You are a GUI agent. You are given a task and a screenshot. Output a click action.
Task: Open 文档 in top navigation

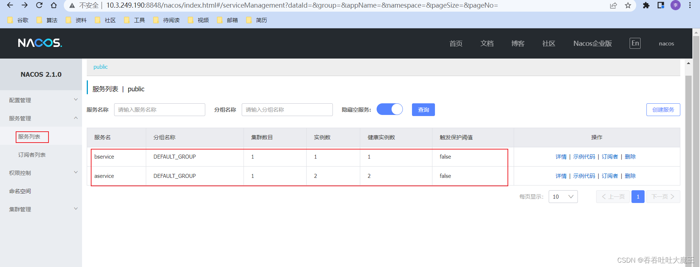[487, 44]
